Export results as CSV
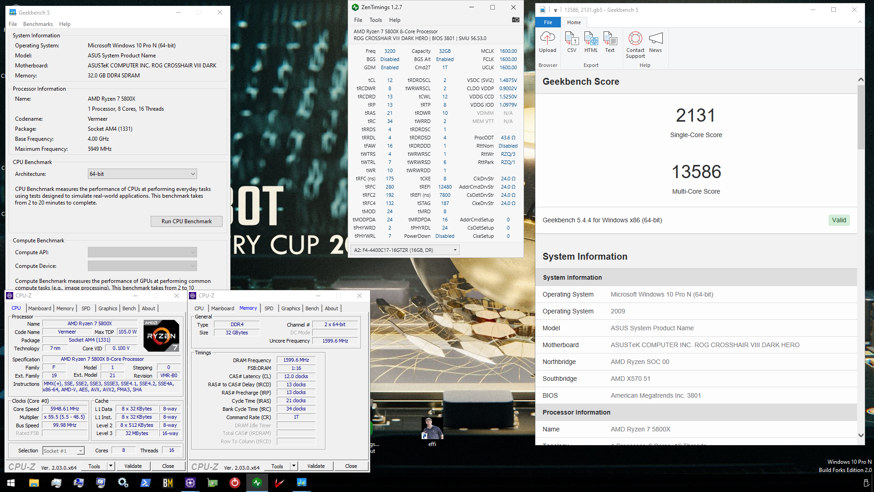This screenshot has width=874, height=492. point(572,42)
